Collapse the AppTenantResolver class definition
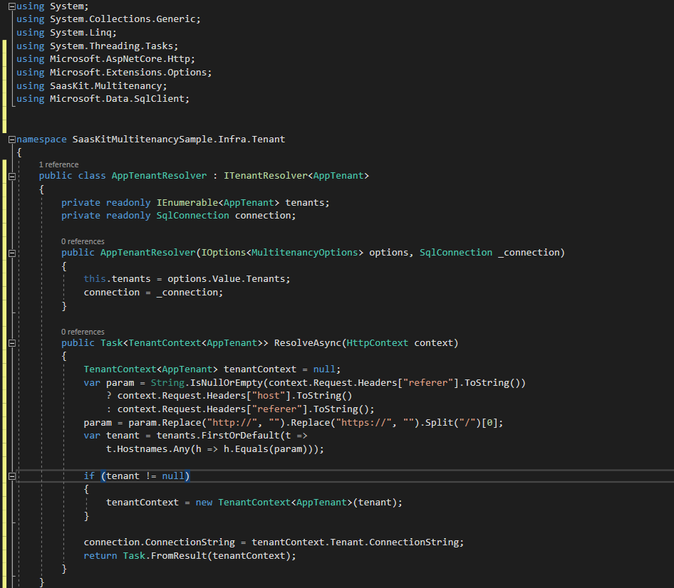674x588 pixels. (11, 176)
